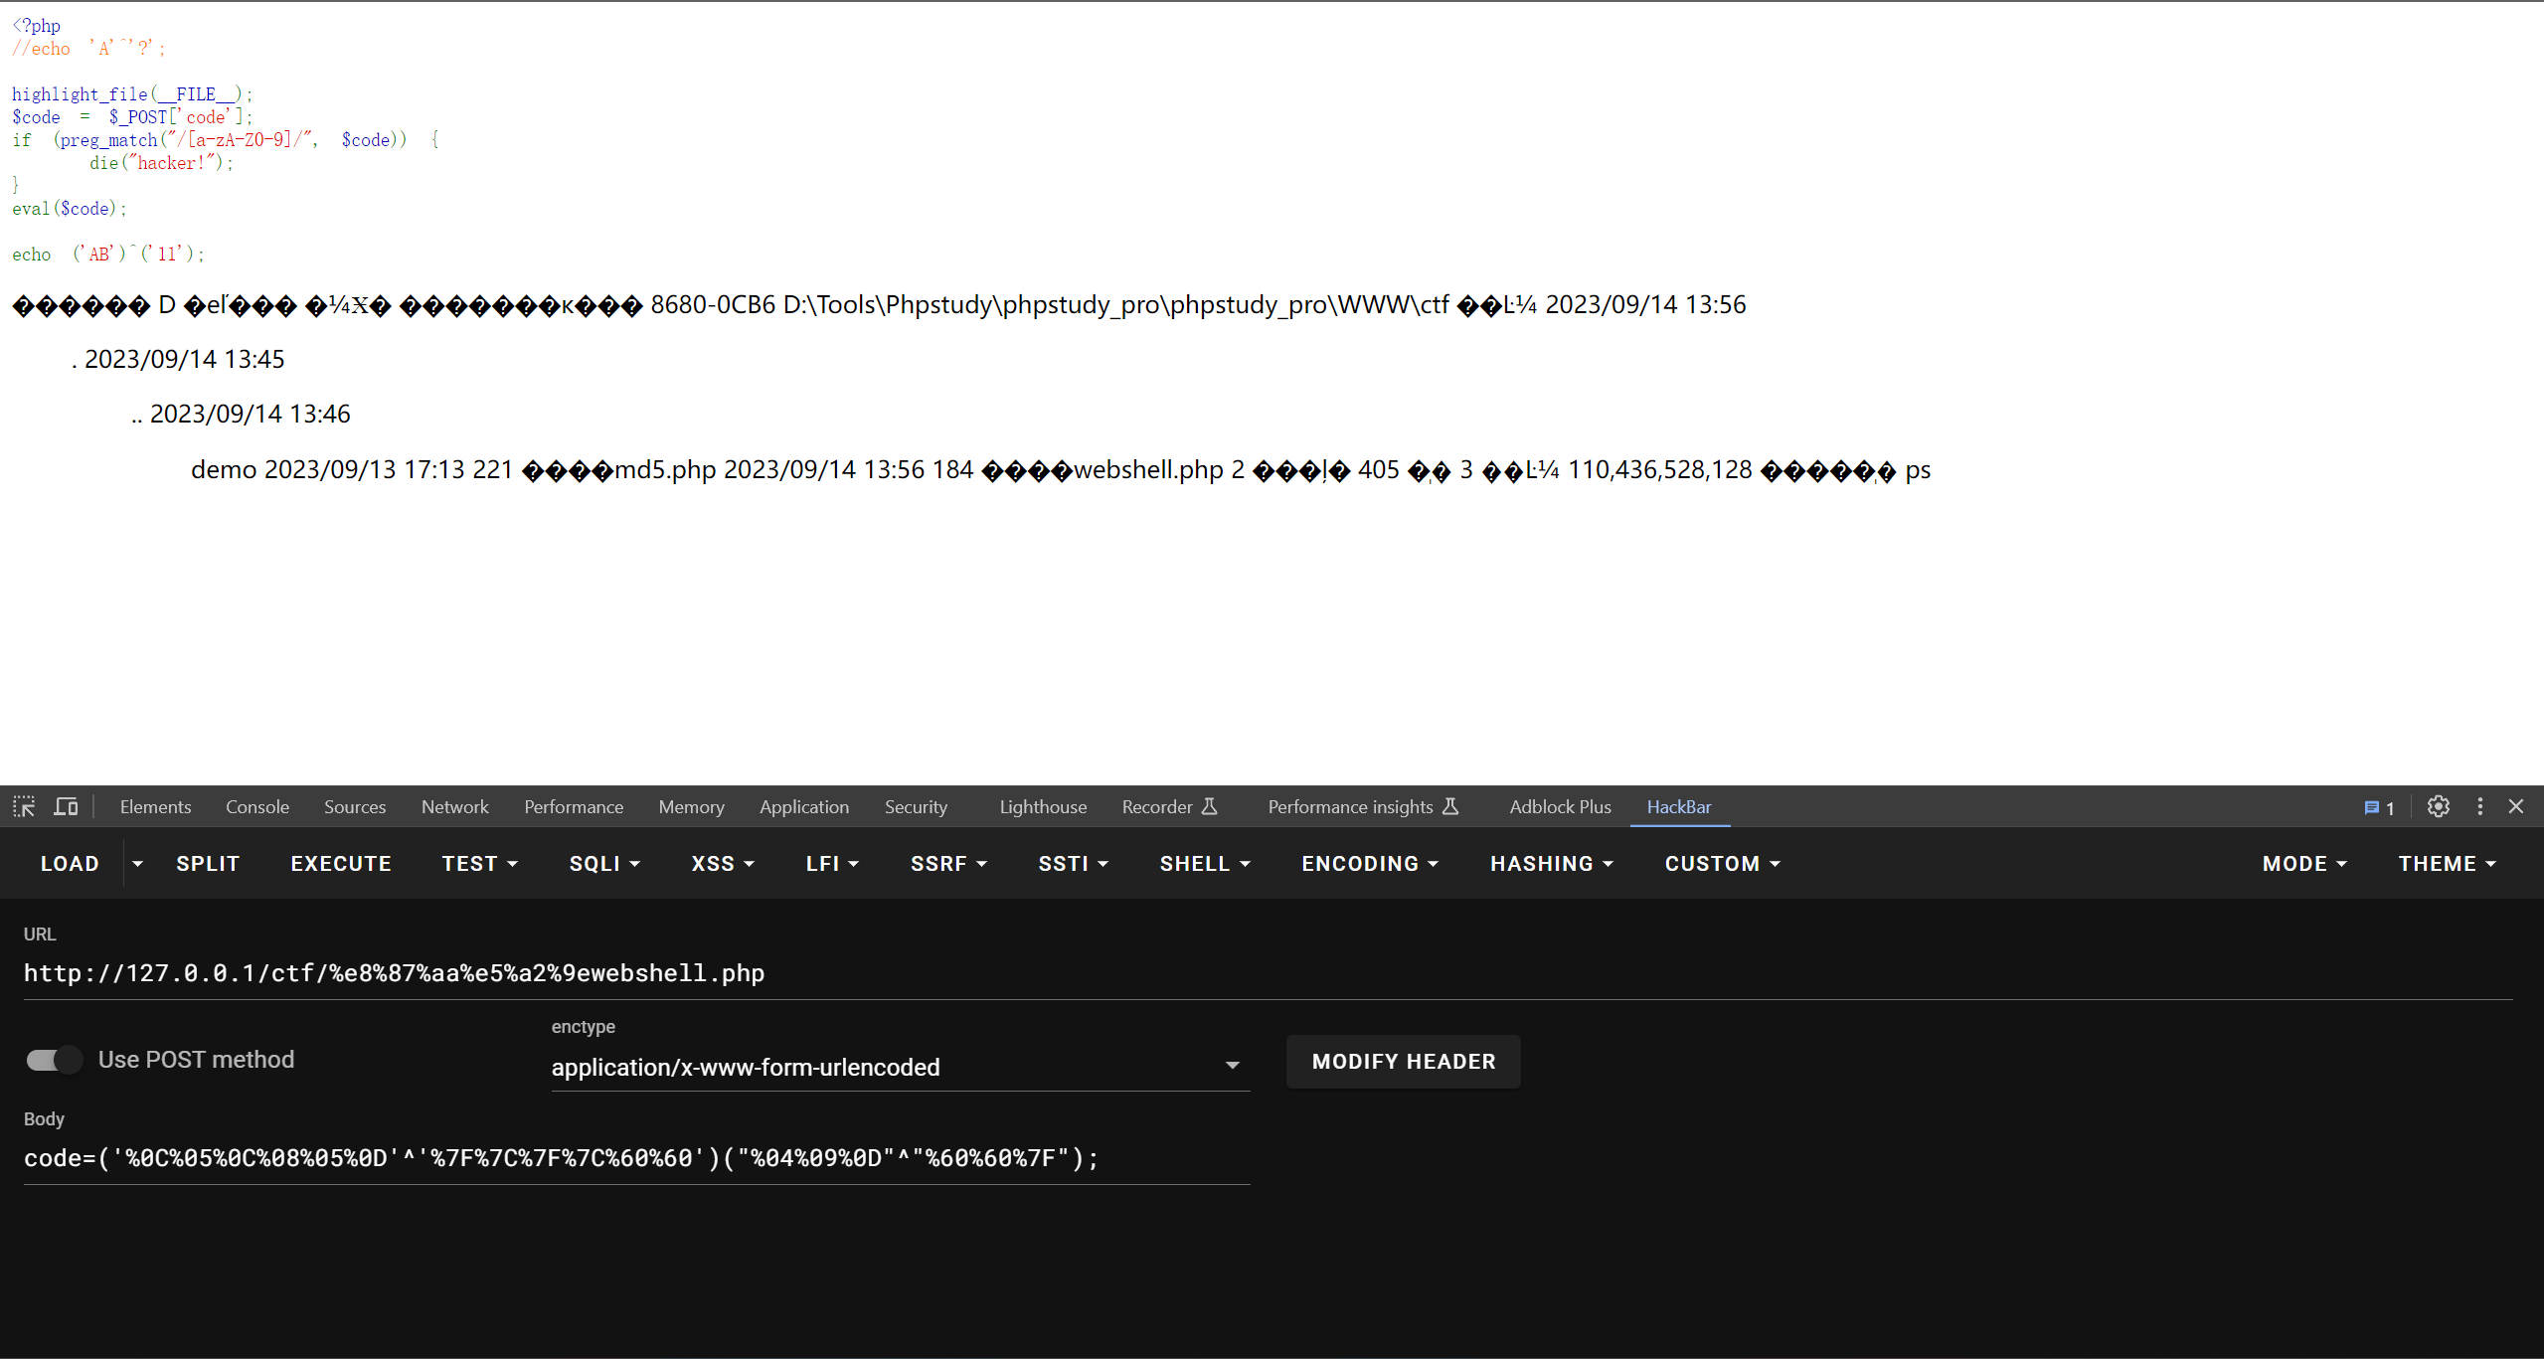
Task: Open the Sources tab
Action: 355,806
